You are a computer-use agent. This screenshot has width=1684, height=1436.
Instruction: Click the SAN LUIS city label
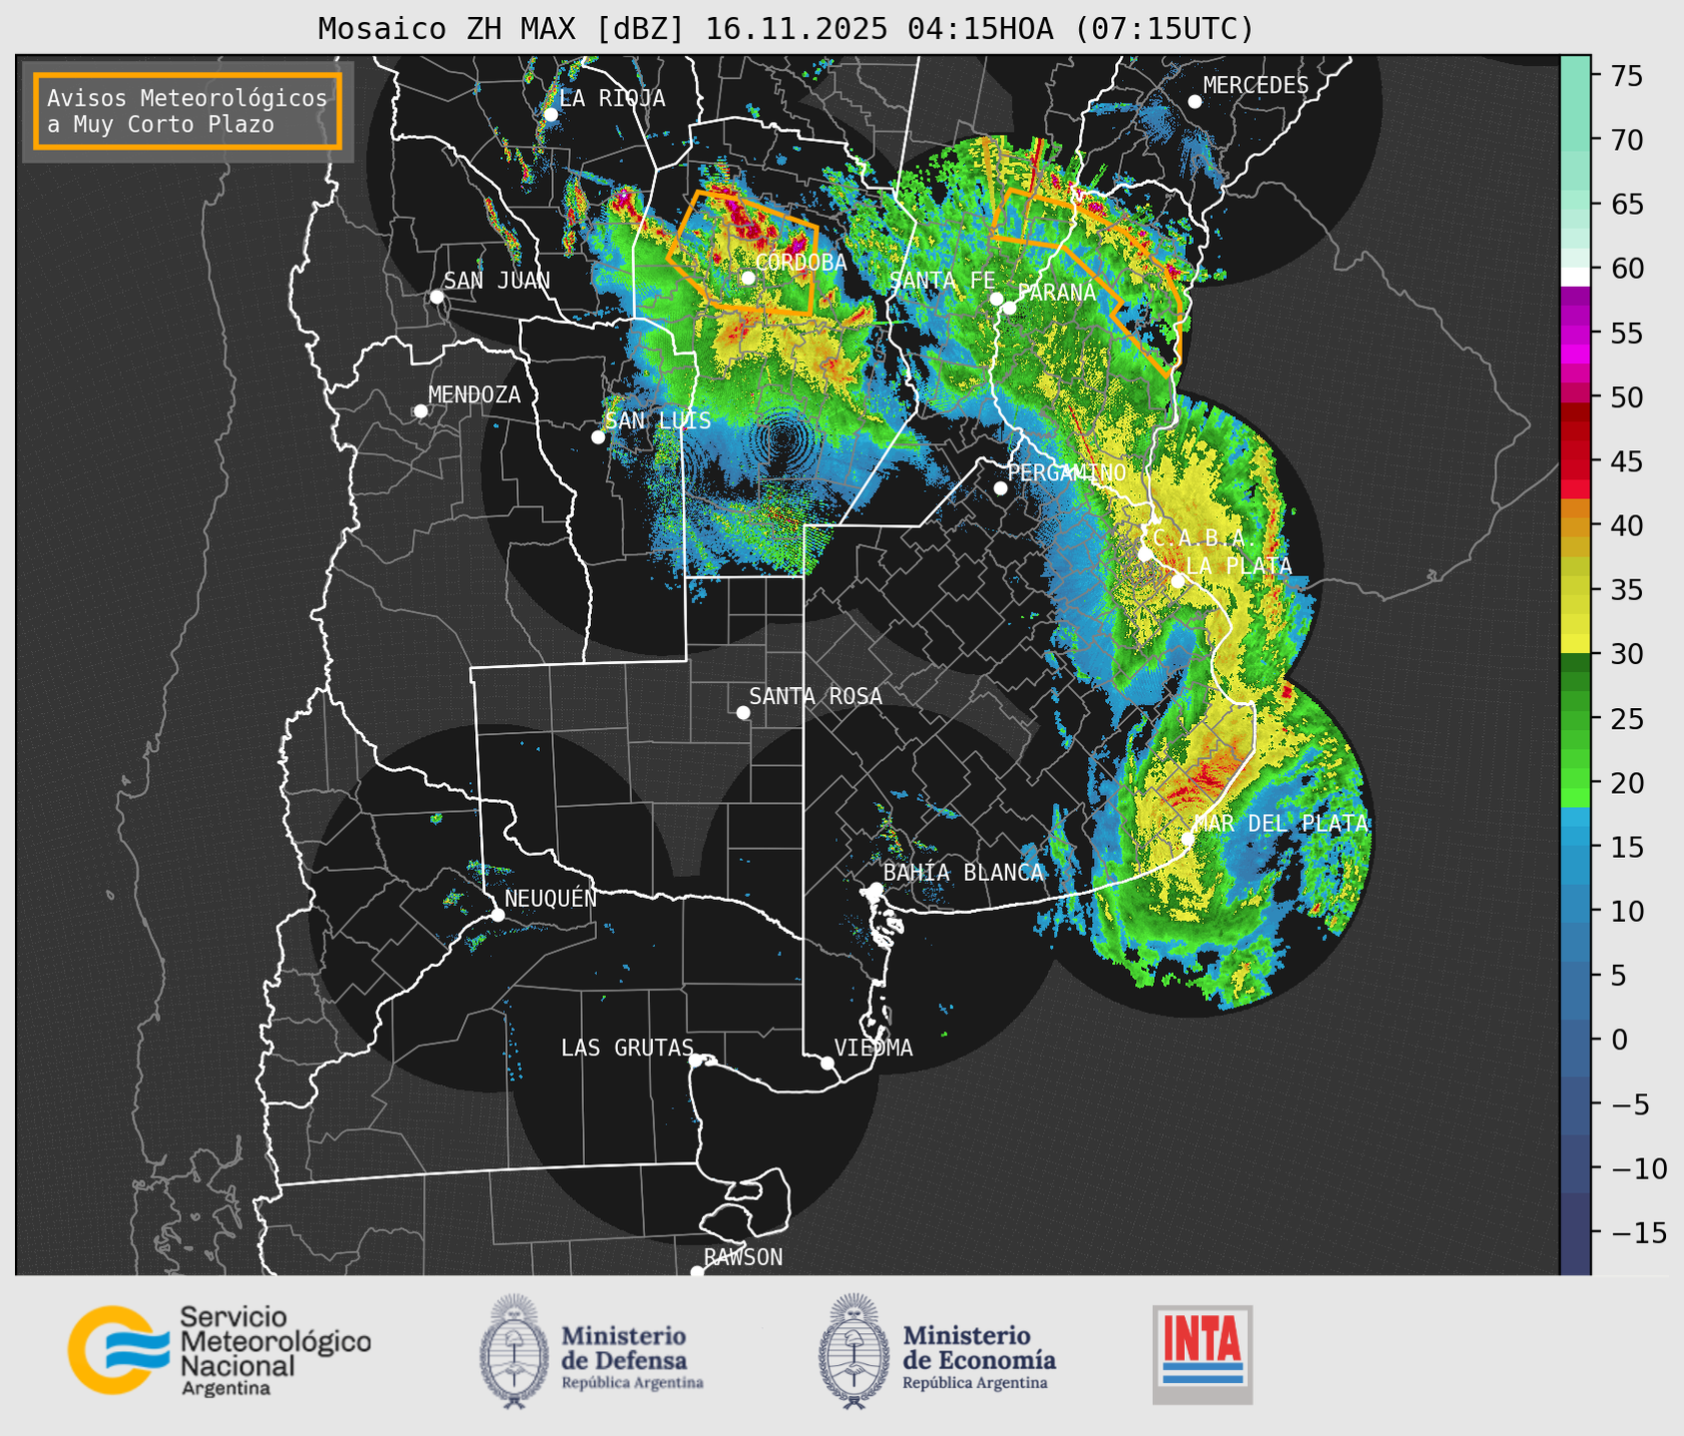click(x=658, y=420)
